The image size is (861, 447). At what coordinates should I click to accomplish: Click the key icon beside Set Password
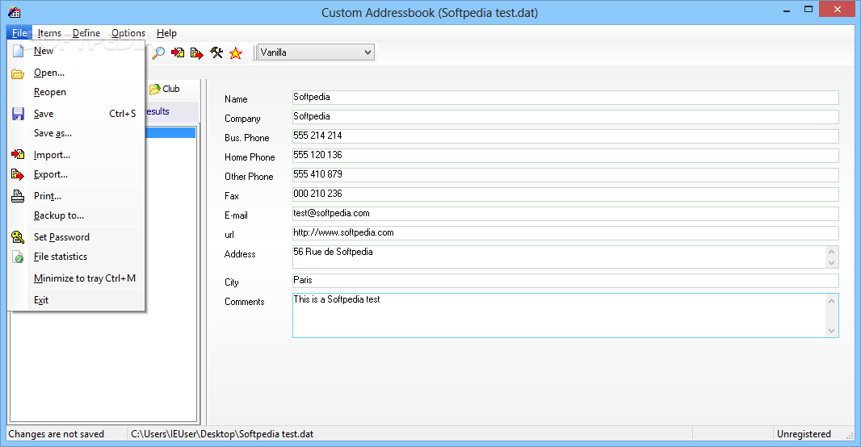pyautogui.click(x=18, y=237)
